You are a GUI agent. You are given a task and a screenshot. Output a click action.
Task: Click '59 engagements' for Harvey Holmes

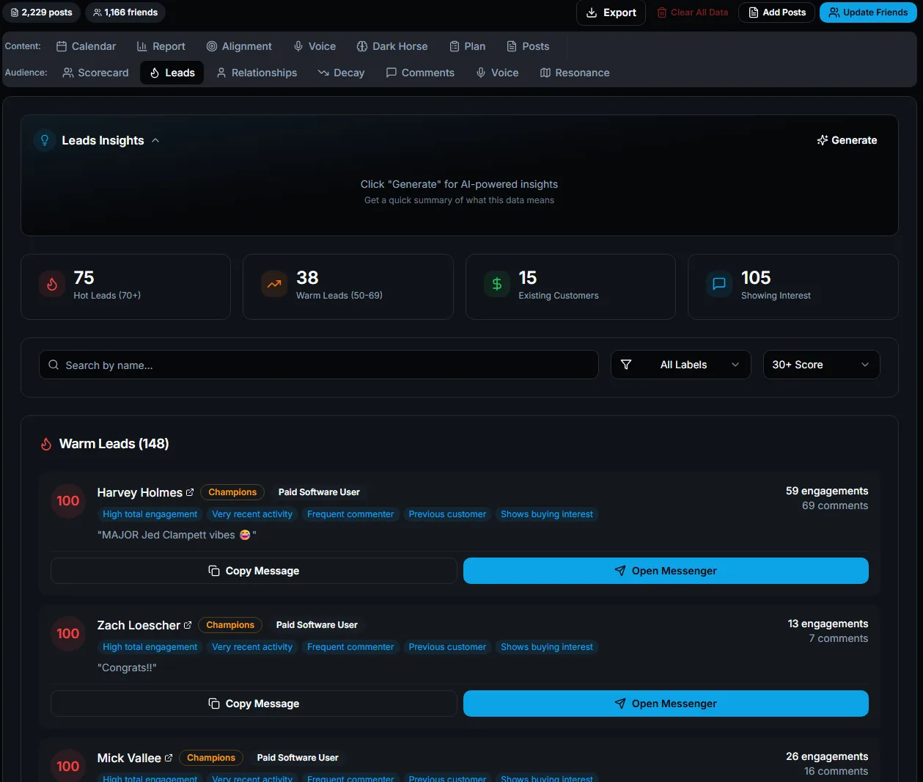tap(827, 491)
